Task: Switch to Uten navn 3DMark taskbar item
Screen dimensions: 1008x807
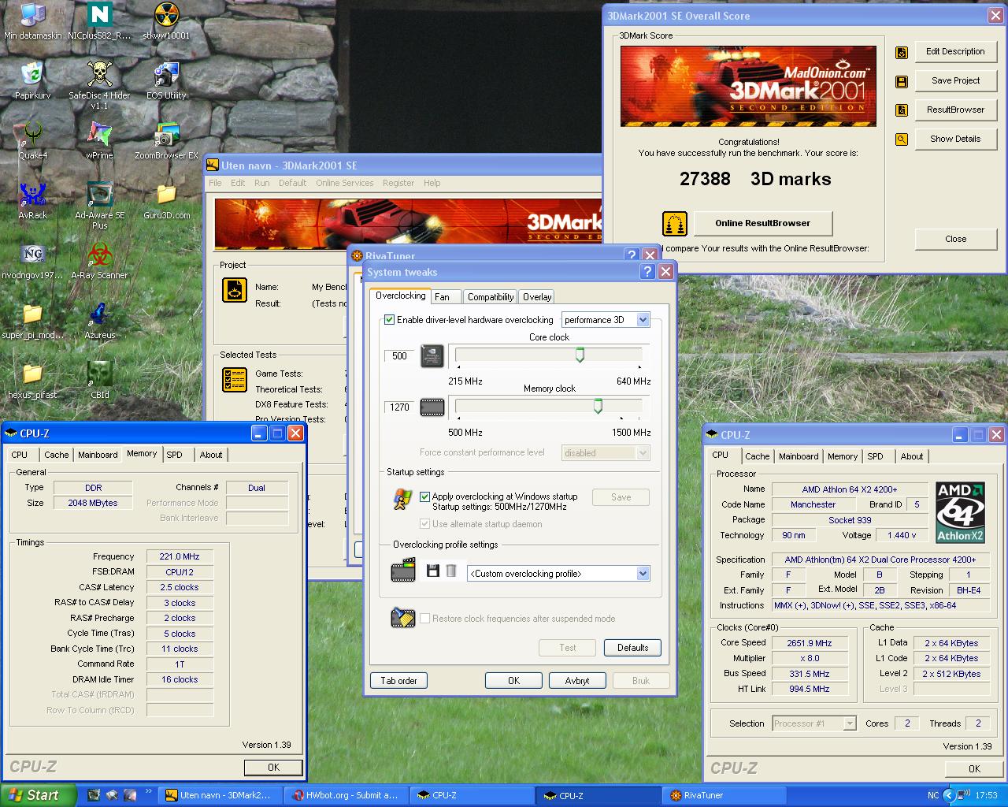Action: tap(220, 795)
